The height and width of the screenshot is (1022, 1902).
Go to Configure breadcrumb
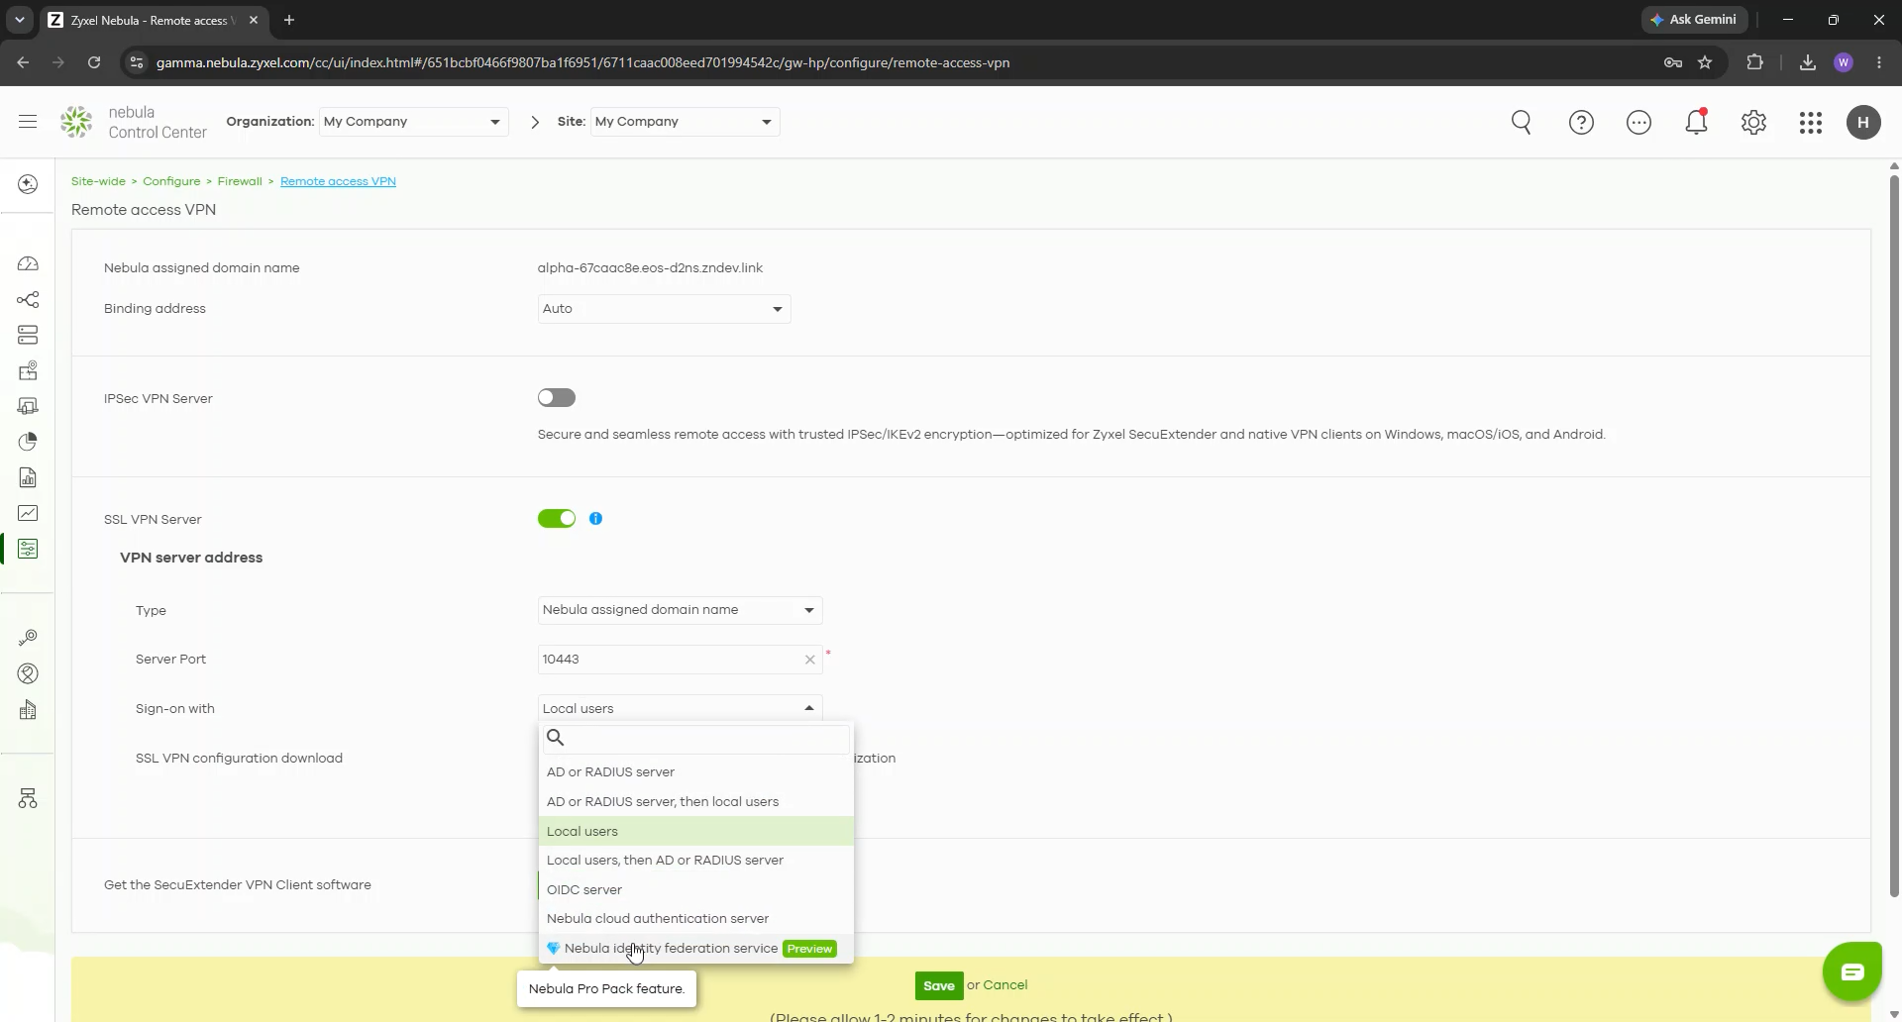[x=171, y=181]
